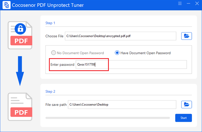Click the Cocosenor app logo icon
Image resolution: width=202 pixels, height=132 pixels.
6,5
